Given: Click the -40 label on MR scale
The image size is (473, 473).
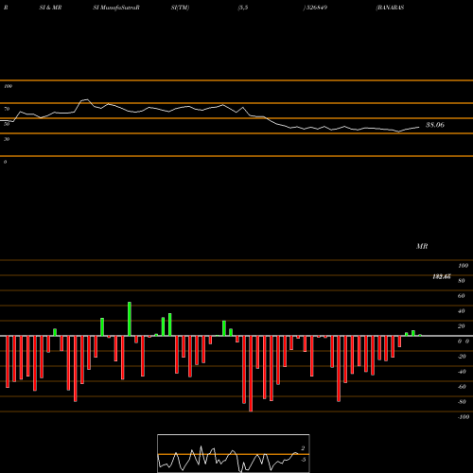Looking at the screenshot, I should tap(462, 372).
